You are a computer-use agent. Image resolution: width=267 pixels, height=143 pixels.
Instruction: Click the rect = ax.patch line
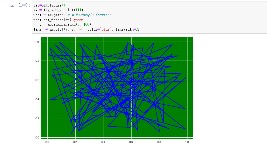click(x=49, y=15)
